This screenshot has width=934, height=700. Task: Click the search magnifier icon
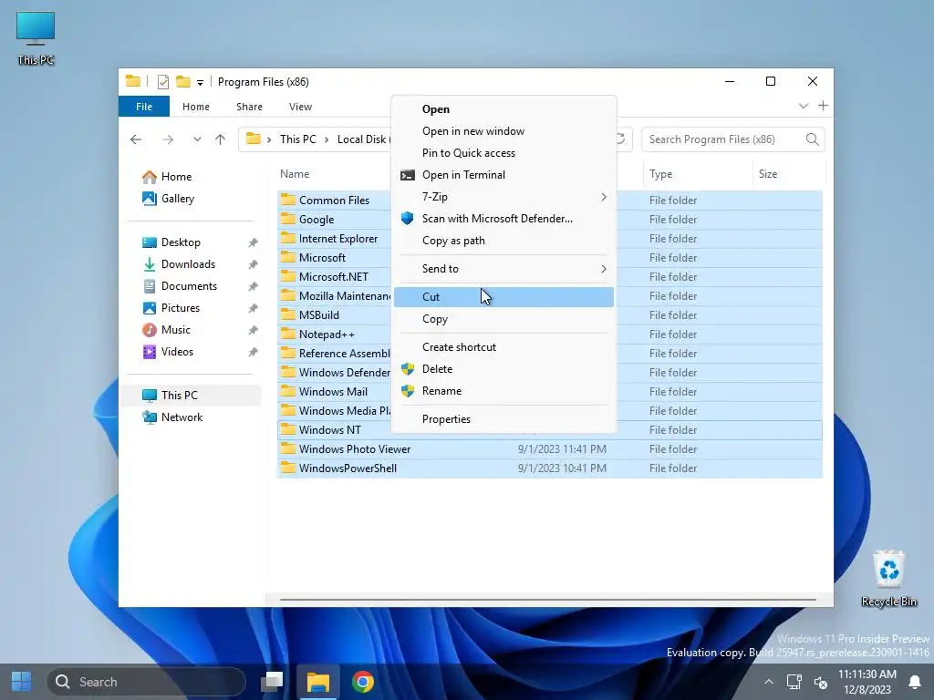812,139
